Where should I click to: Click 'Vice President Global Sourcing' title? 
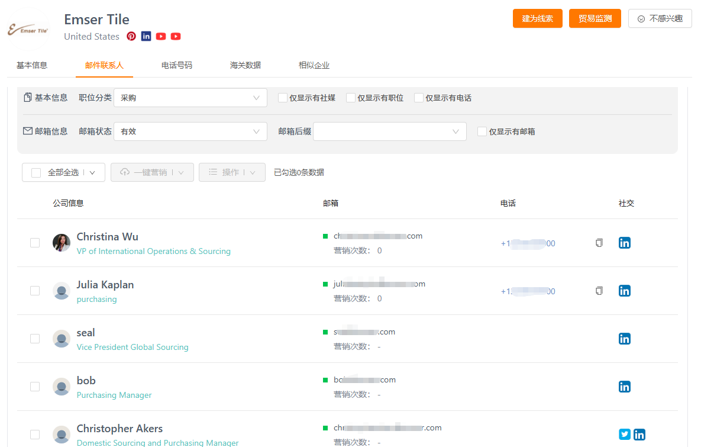point(133,347)
